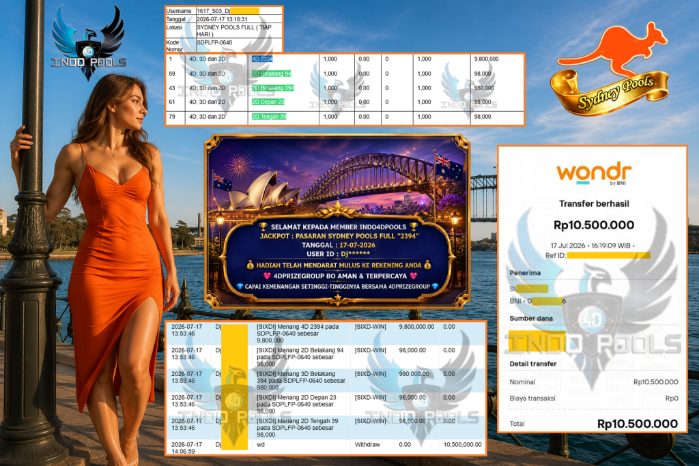Click the wondr by BNI logo

[x=594, y=173]
